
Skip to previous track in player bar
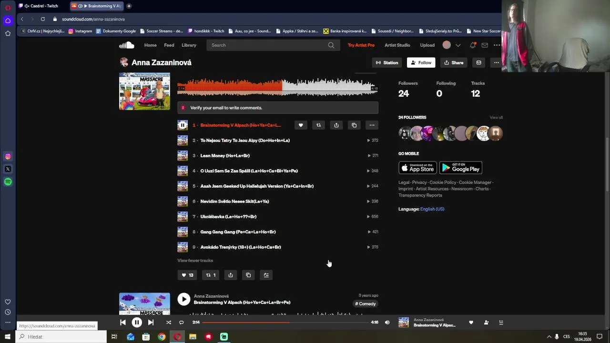123,323
